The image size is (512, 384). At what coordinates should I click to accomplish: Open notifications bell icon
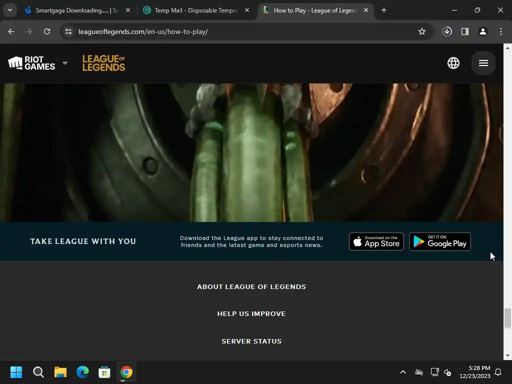point(498,372)
